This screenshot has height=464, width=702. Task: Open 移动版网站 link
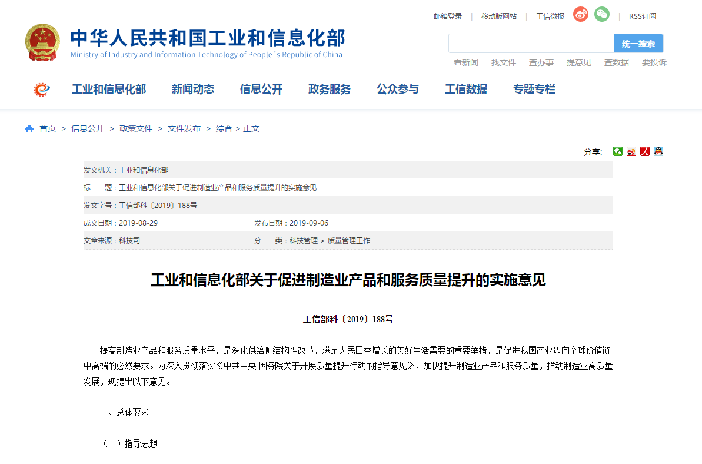tap(499, 16)
